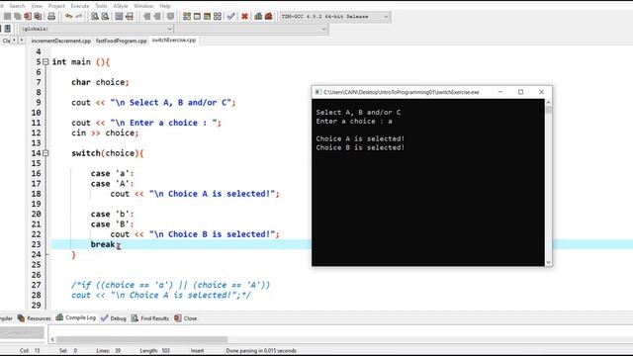Screen dimensions: 633x356
Task: Switch to incrementDecrement.cpp tab
Action: (61, 41)
